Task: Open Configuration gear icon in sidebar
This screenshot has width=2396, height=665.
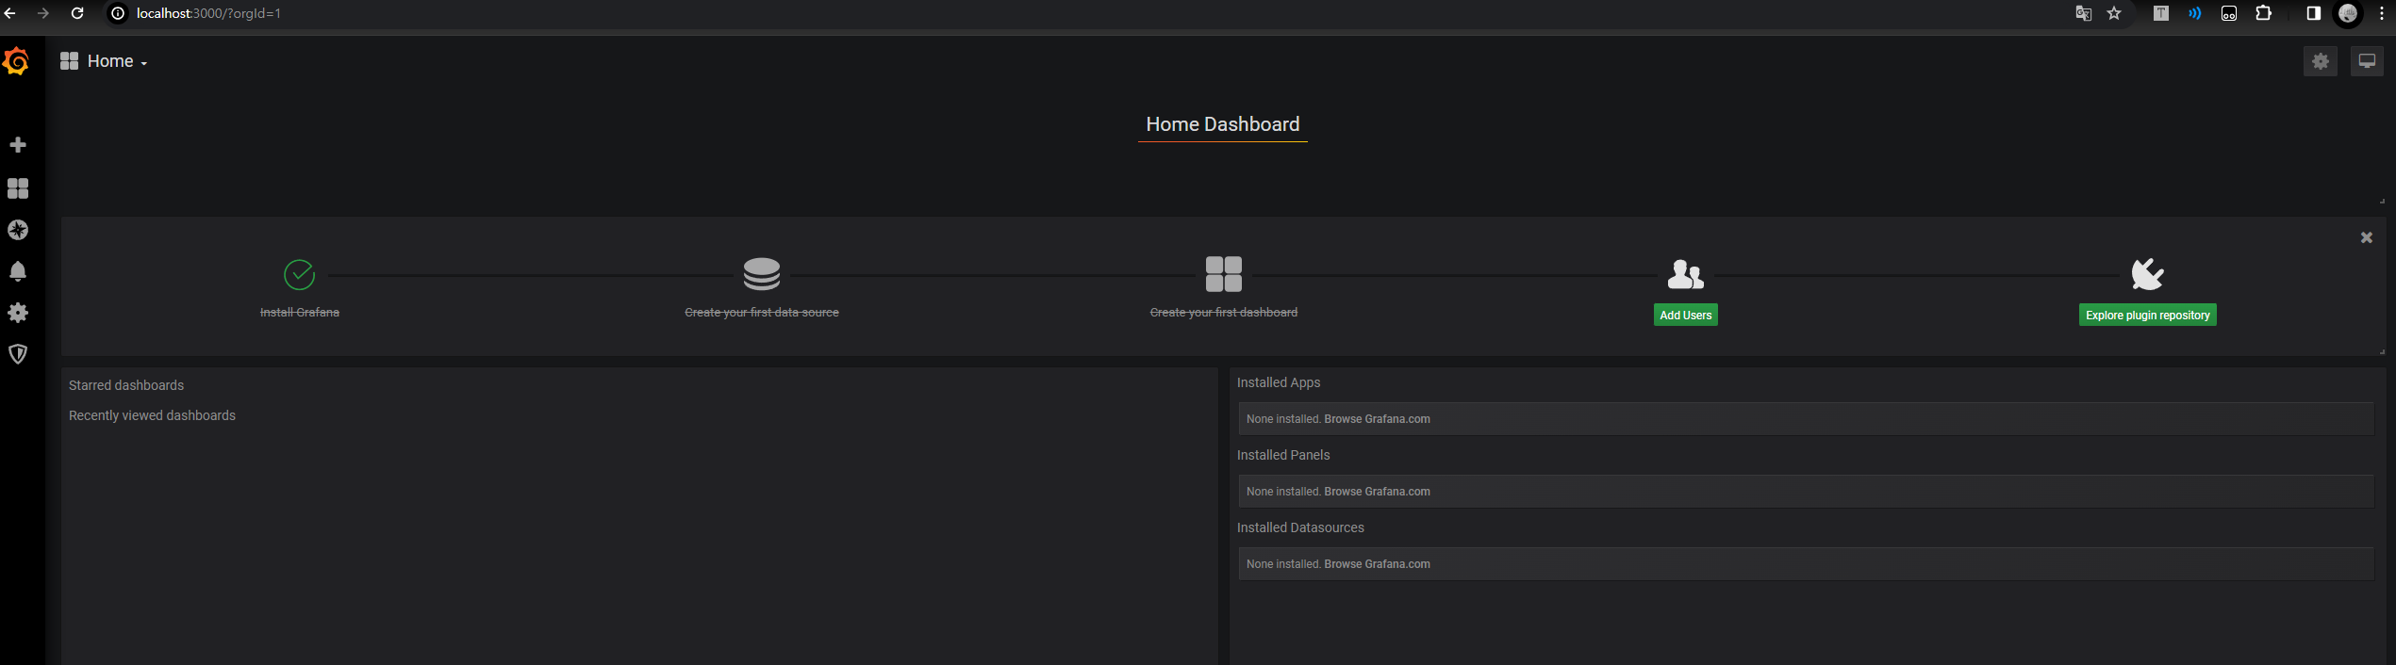Action: coord(18,313)
